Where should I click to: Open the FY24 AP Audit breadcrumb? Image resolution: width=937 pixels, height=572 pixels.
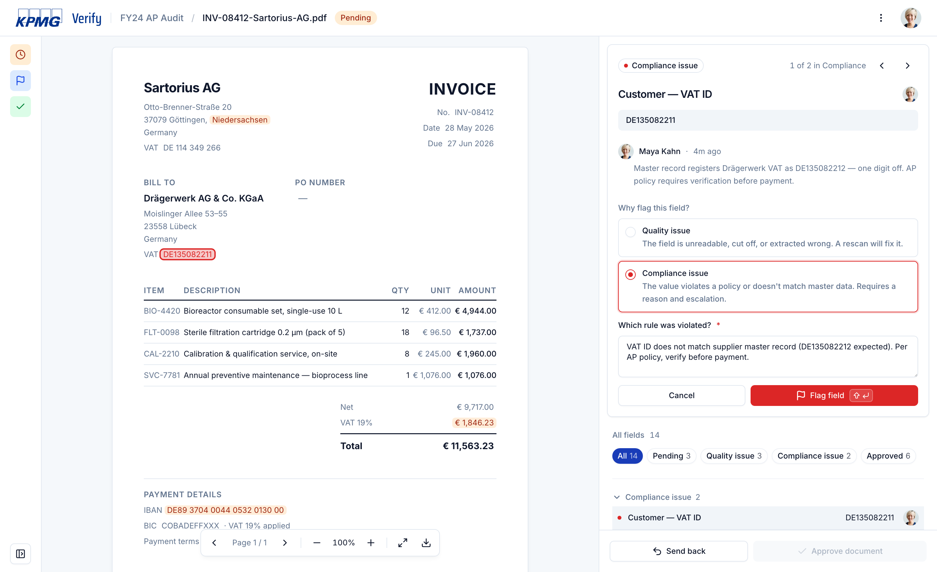coord(152,18)
